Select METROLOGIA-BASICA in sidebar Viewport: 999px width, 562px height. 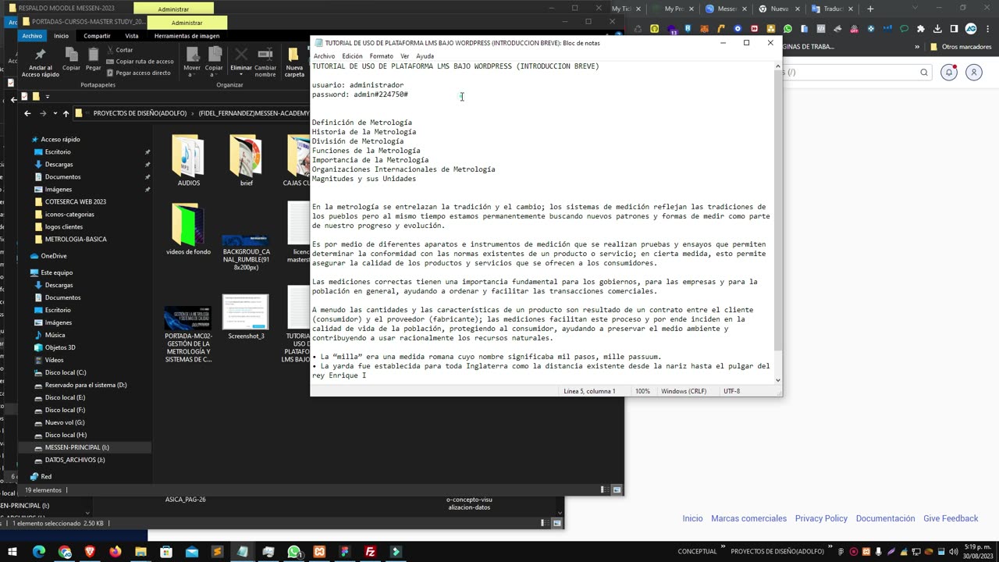(x=76, y=239)
